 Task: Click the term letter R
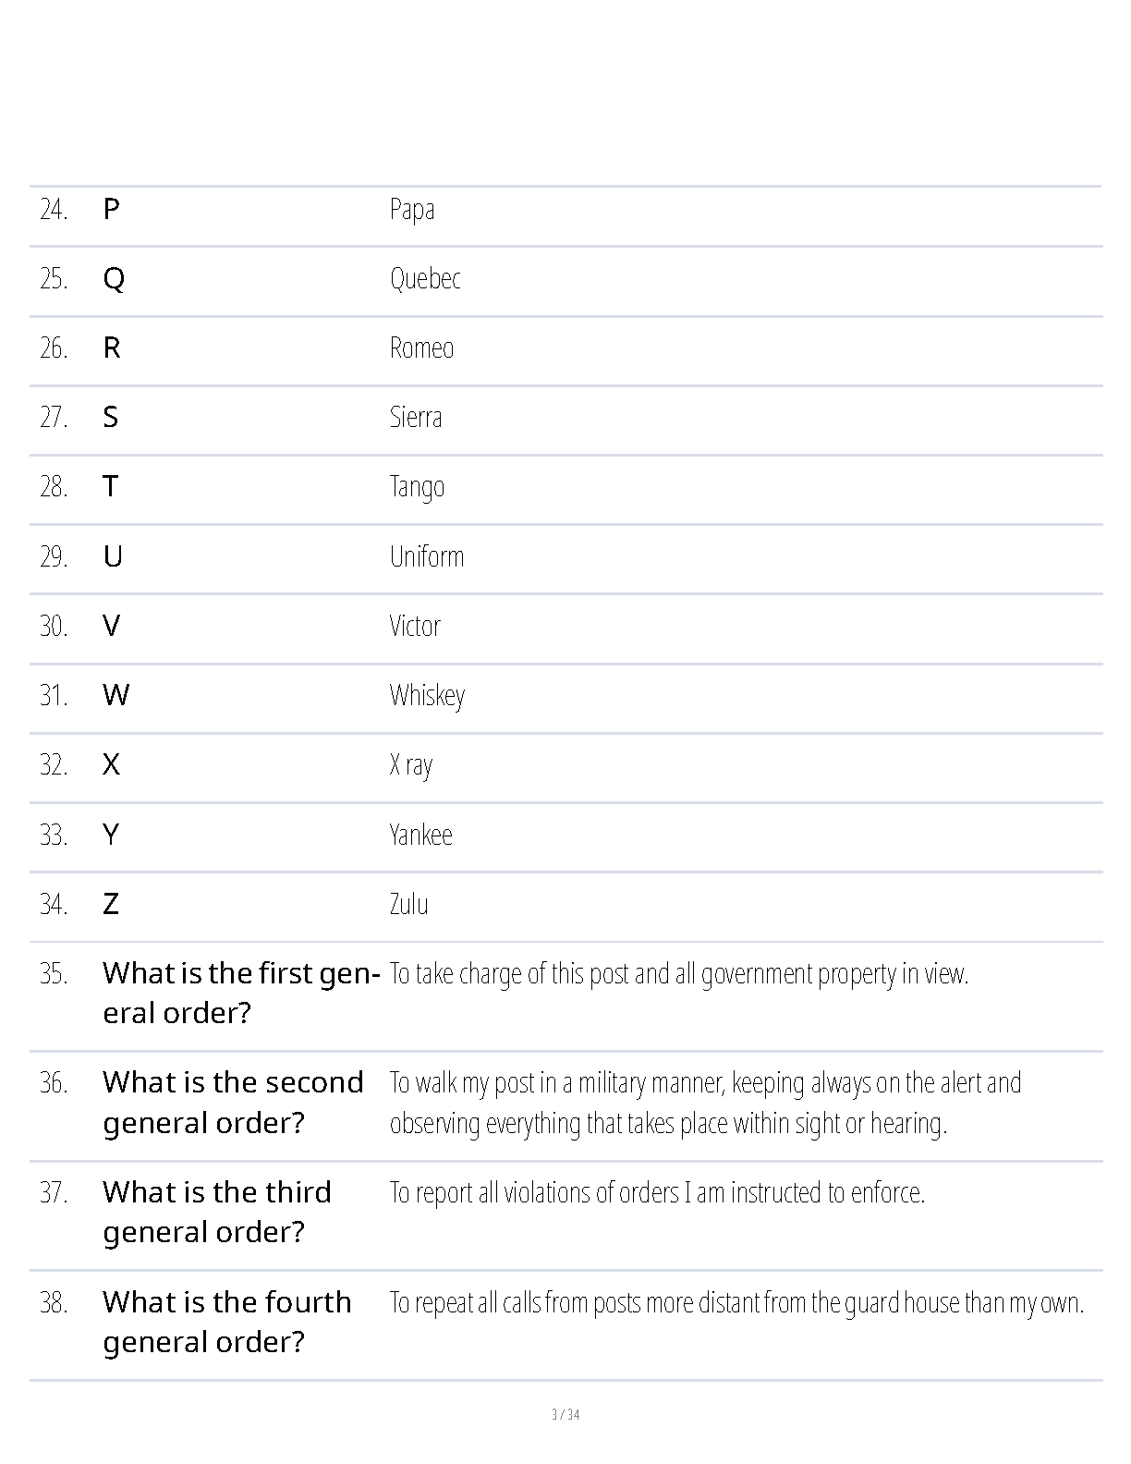pos(111,348)
